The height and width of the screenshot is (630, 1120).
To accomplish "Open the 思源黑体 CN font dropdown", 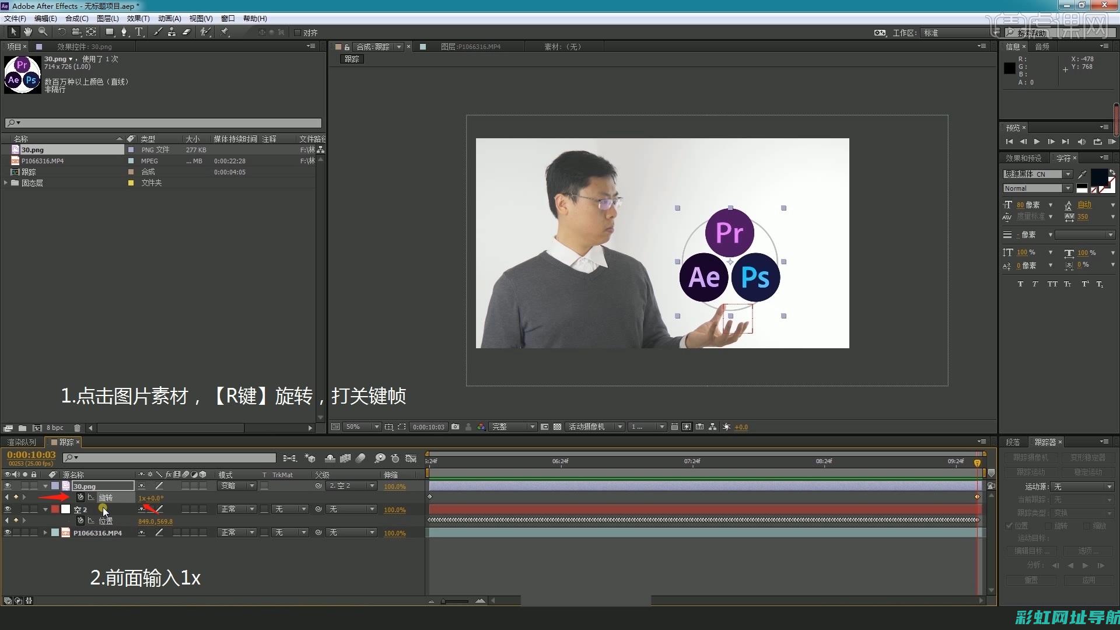I will coord(1038,174).
